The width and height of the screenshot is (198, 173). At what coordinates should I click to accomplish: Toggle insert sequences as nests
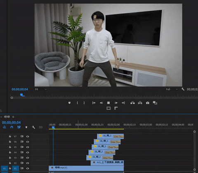[5, 127]
